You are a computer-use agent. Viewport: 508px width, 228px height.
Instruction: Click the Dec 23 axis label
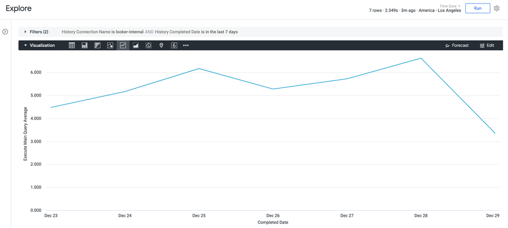point(51,216)
